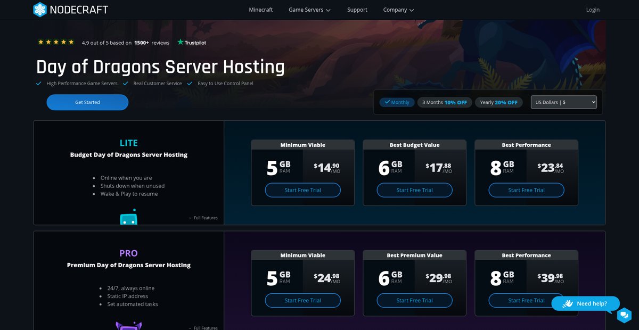Click 'Day of Dragons Server Hosting' main heading
The height and width of the screenshot is (330, 639).
click(x=160, y=67)
